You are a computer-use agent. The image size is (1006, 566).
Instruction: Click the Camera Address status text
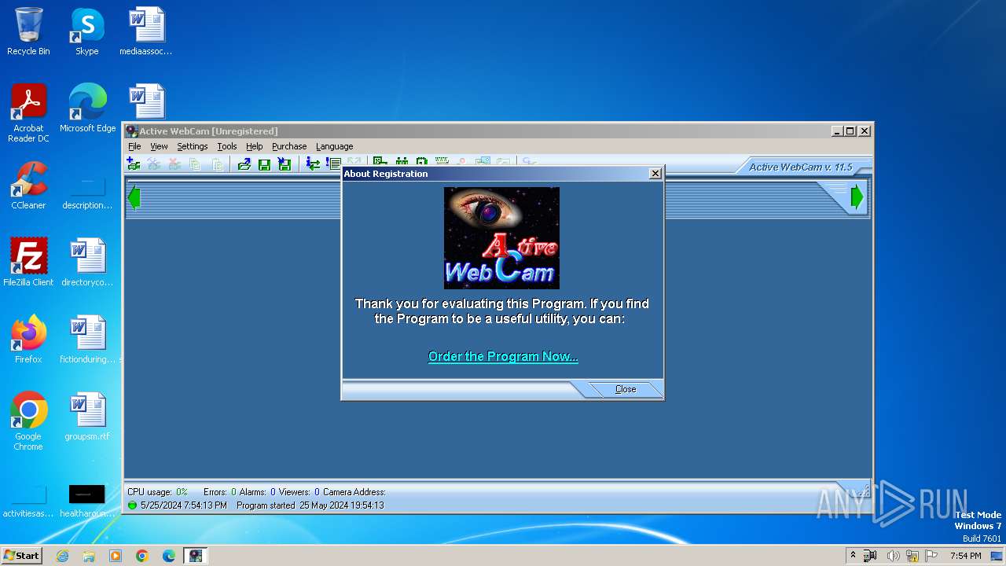click(354, 492)
